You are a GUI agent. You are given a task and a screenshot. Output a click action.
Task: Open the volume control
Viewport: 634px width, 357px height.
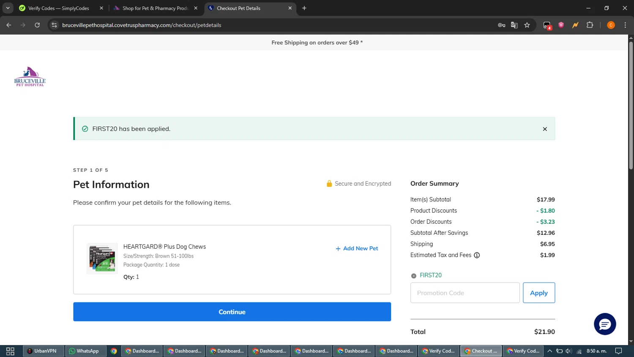[x=569, y=351]
